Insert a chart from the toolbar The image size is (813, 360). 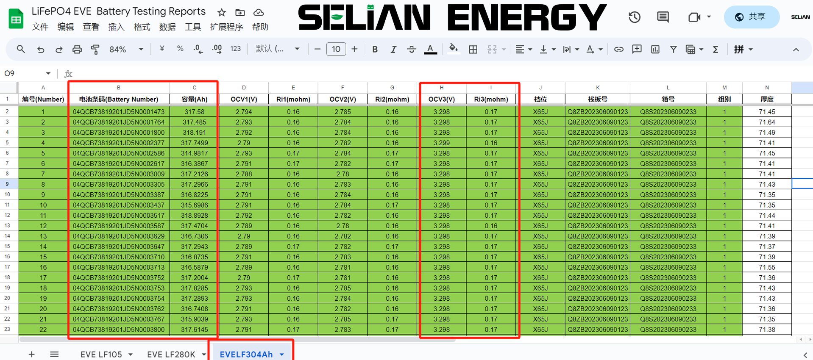(655, 50)
